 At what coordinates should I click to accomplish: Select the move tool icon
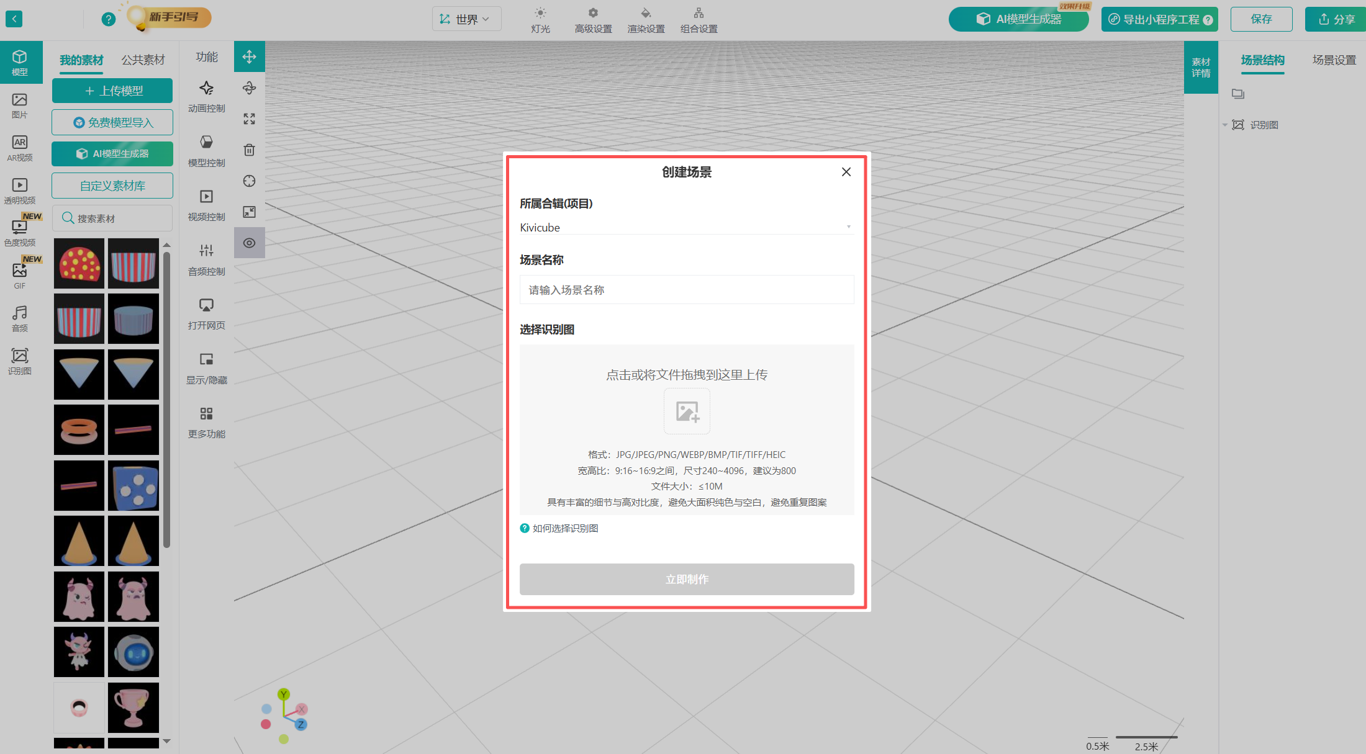[x=249, y=57]
